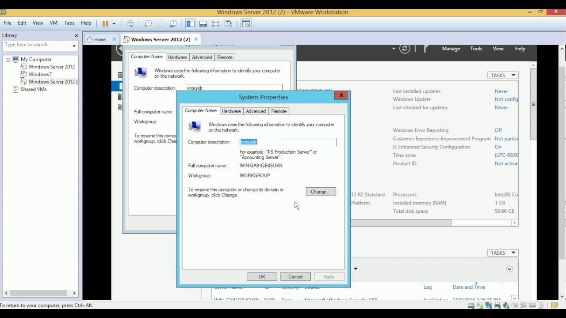Click the Server Manager properties horizontal scrollbar
The width and height of the screenshot is (566, 318).
[x=434, y=223]
